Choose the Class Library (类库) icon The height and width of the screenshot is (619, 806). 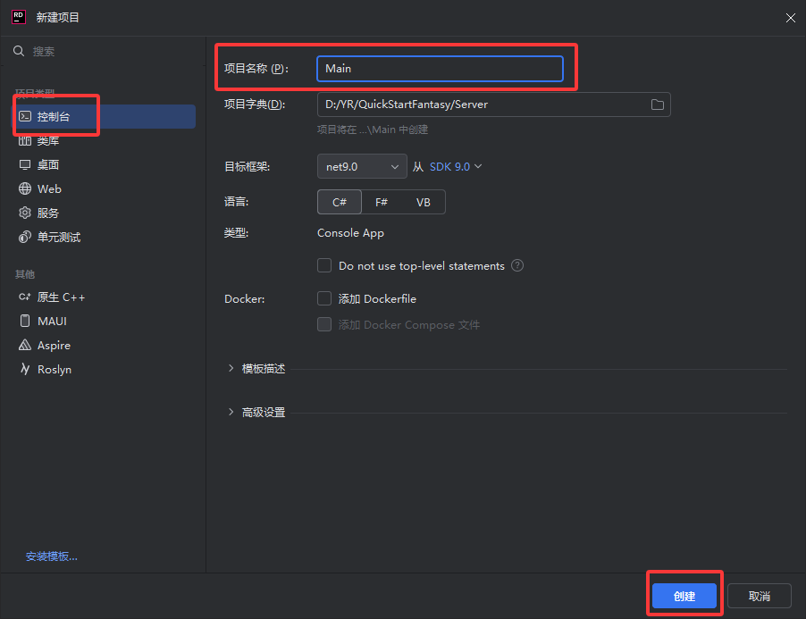pyautogui.click(x=25, y=141)
